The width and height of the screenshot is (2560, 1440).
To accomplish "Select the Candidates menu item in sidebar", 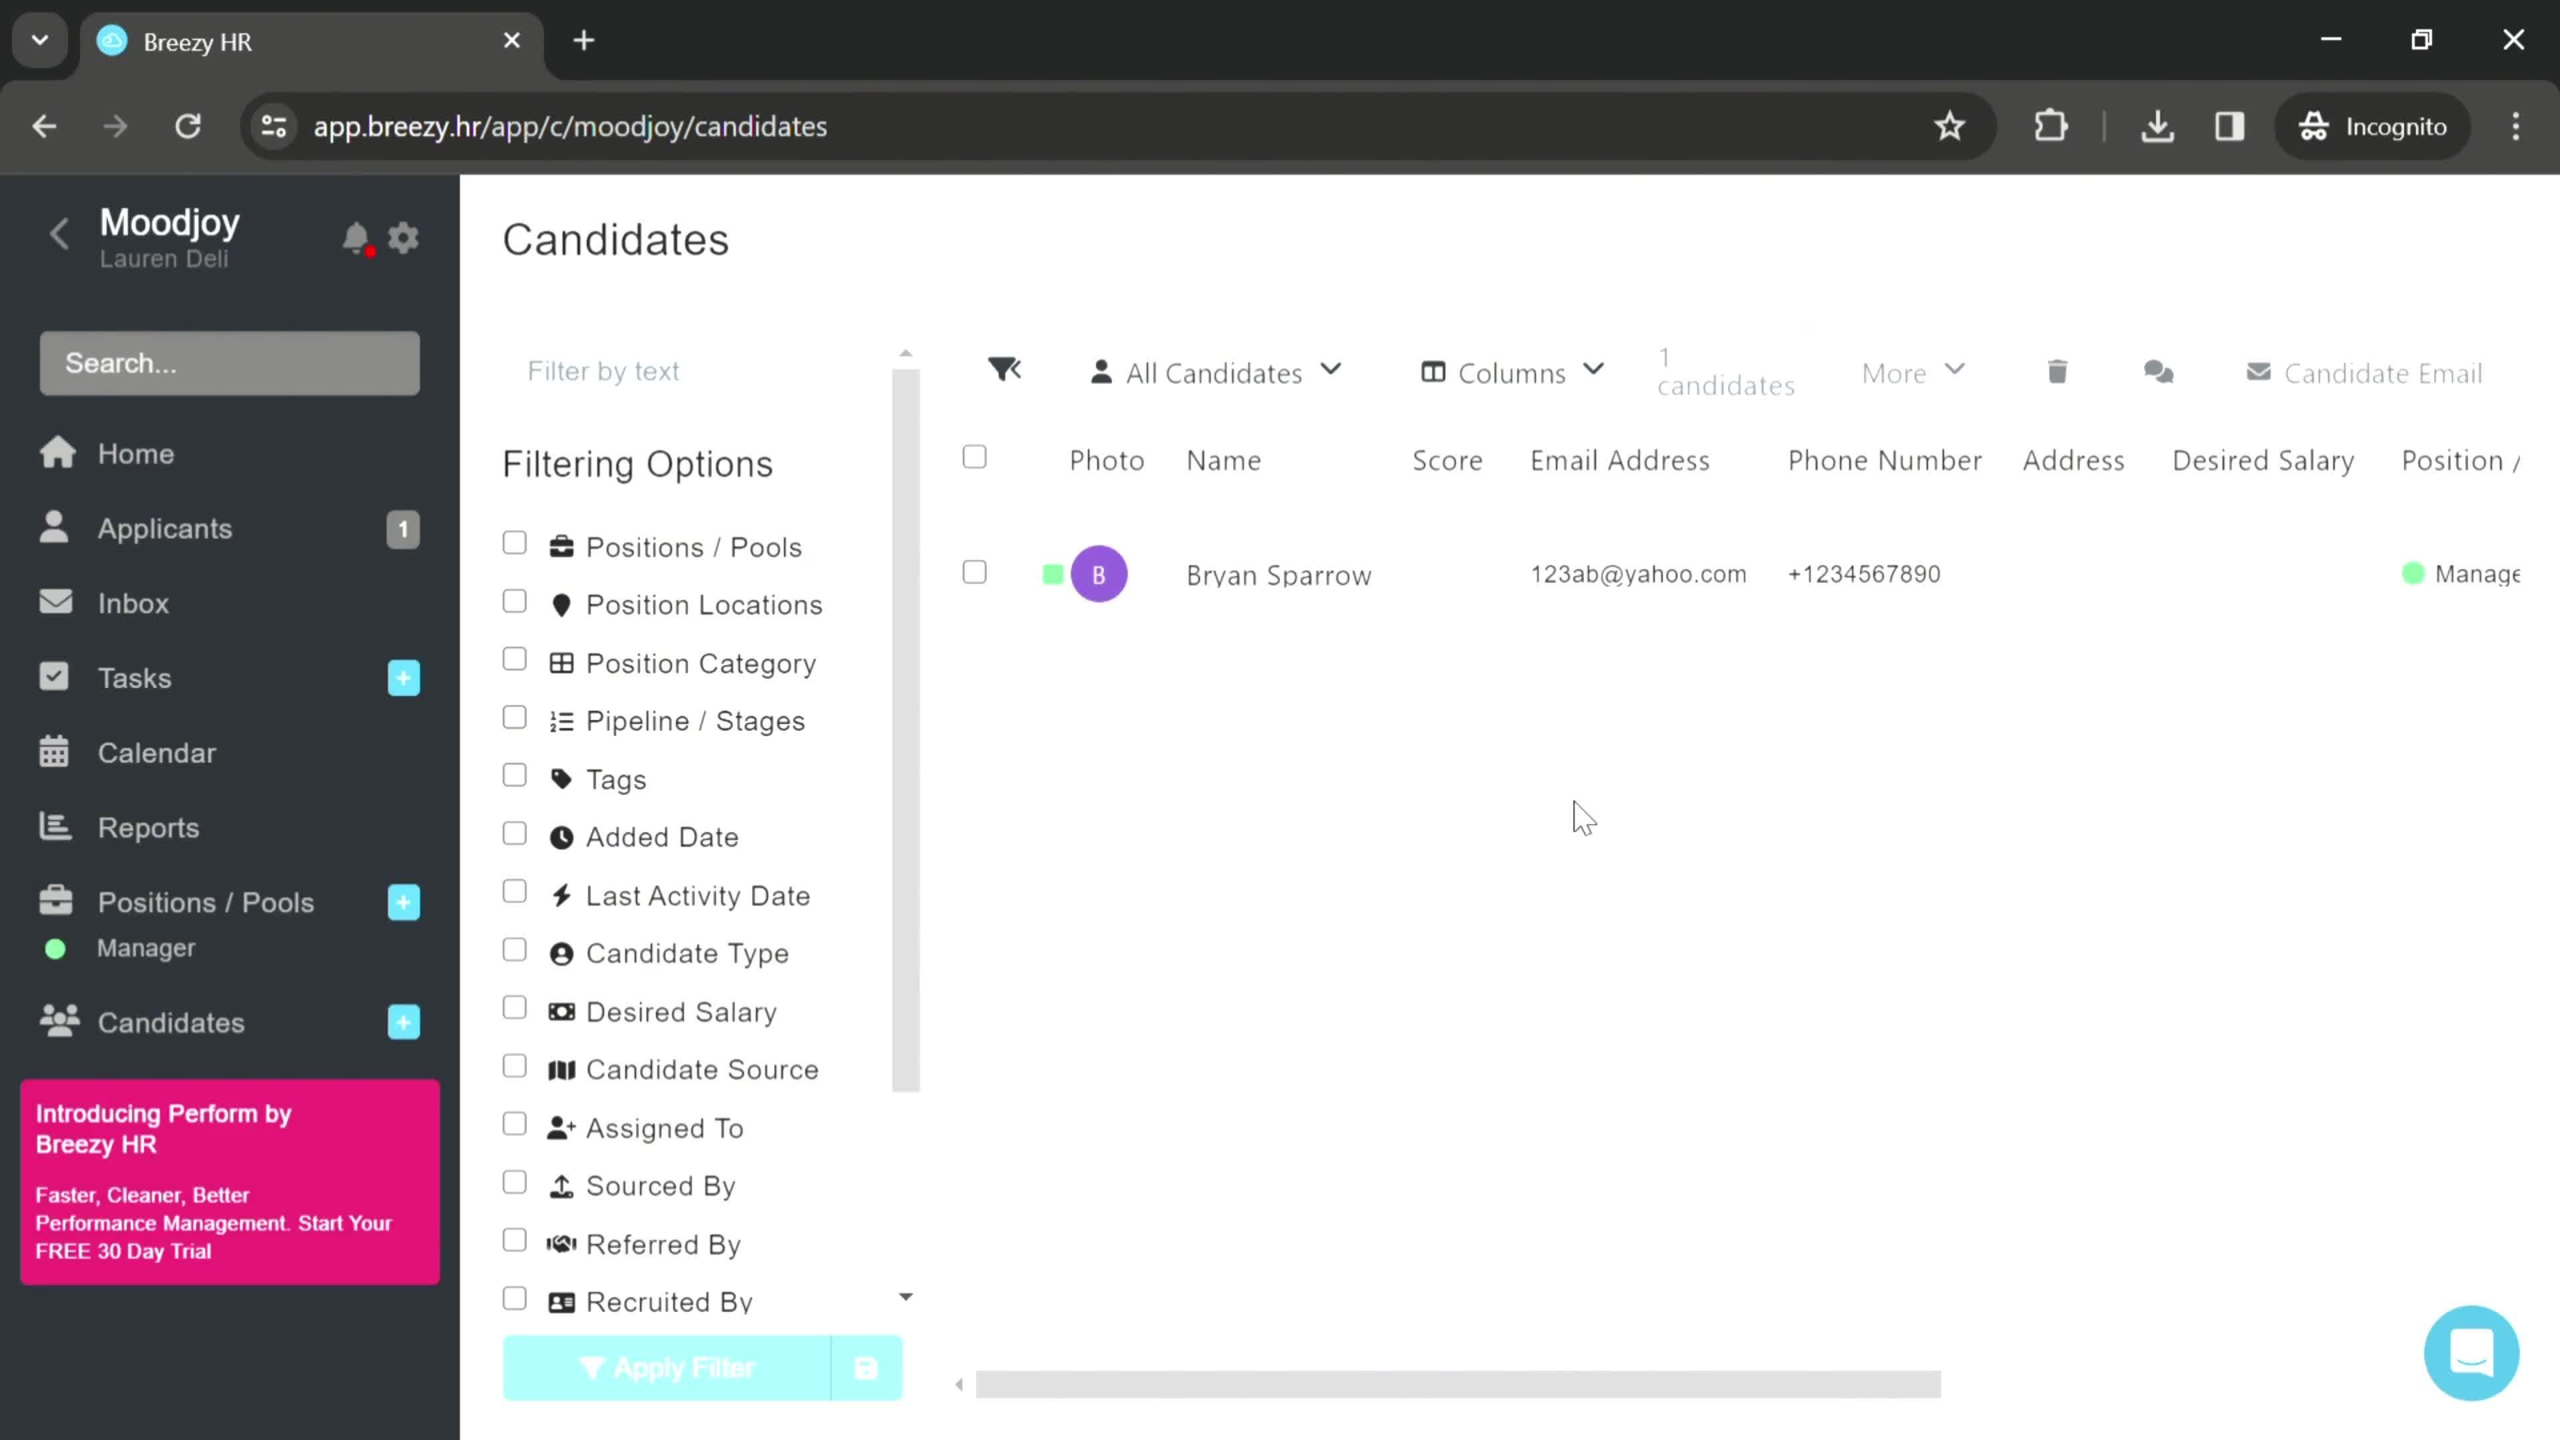I will 171,1021.
